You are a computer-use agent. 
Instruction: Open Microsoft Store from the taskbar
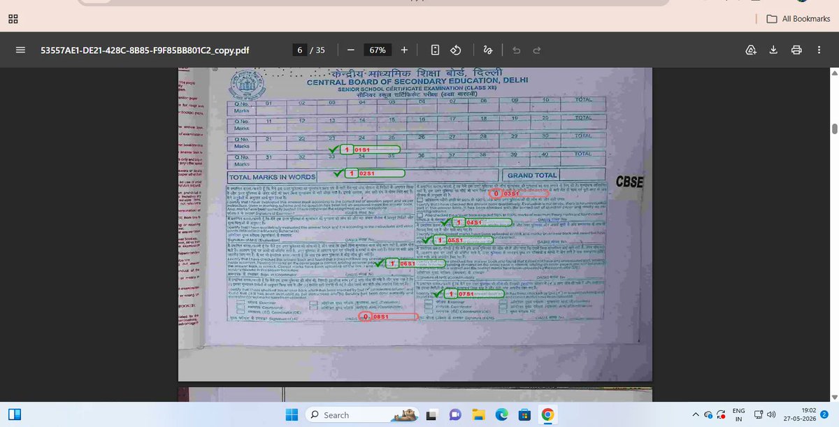tap(525, 414)
